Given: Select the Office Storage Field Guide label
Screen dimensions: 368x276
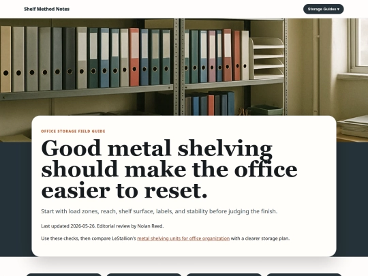Looking at the screenshot, I should click(73, 132).
